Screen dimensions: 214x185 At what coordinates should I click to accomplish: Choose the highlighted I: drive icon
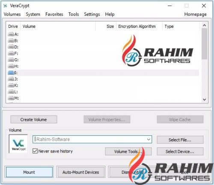pos(11,73)
